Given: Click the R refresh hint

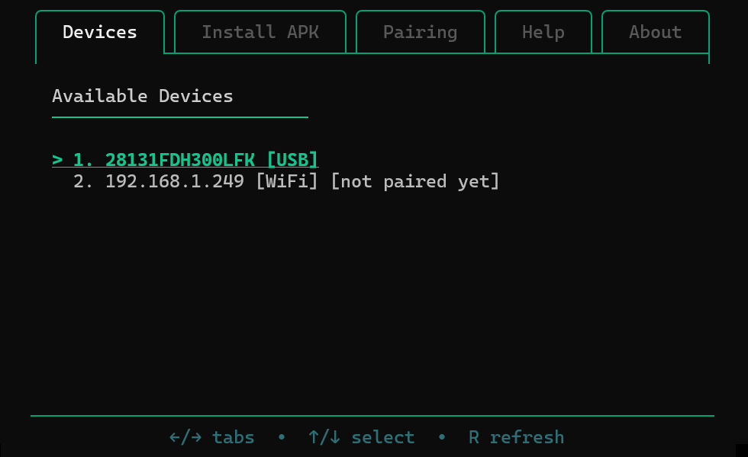Looking at the screenshot, I should pos(516,437).
